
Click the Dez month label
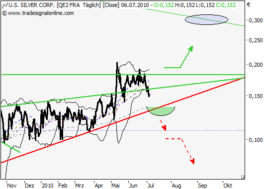tap(29, 186)
